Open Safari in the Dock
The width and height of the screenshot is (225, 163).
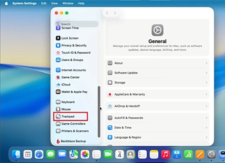[x=39, y=154]
